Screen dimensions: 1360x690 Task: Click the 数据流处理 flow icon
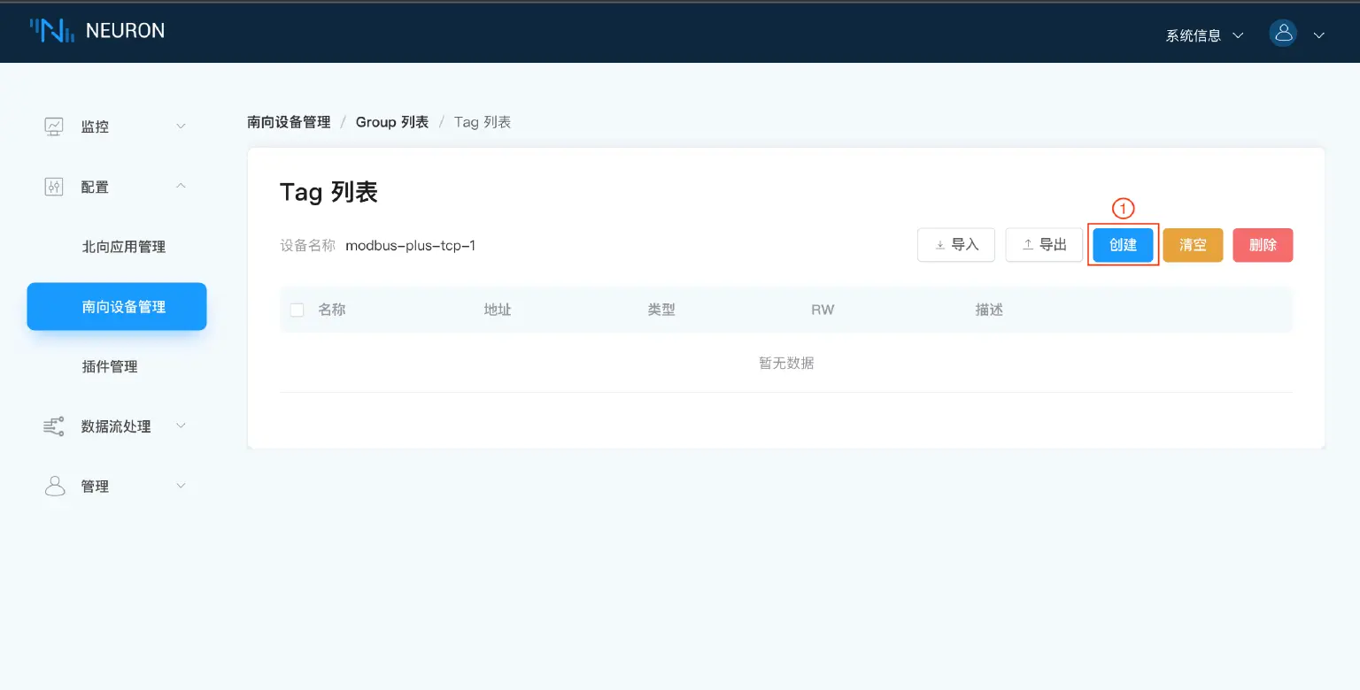point(54,426)
